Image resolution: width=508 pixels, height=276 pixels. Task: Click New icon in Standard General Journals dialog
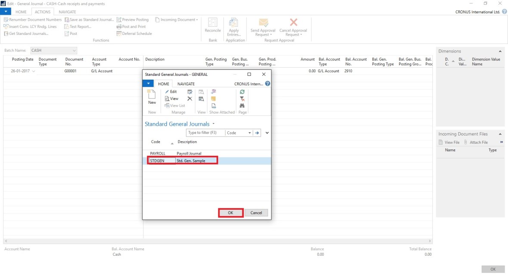(152, 96)
